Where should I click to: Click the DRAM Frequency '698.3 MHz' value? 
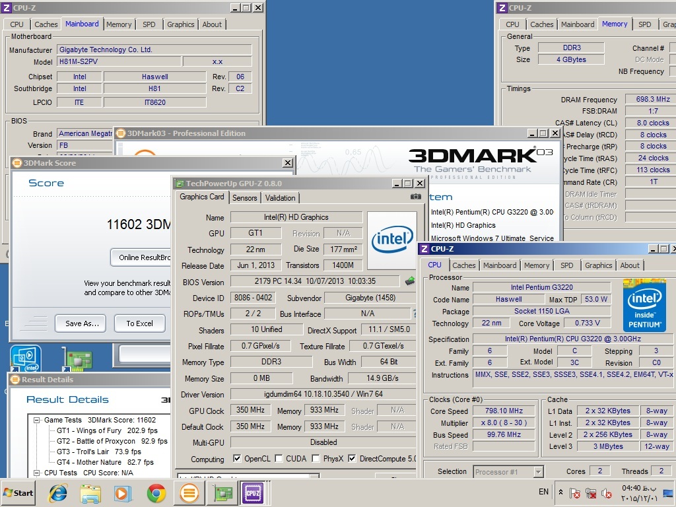tap(652, 99)
